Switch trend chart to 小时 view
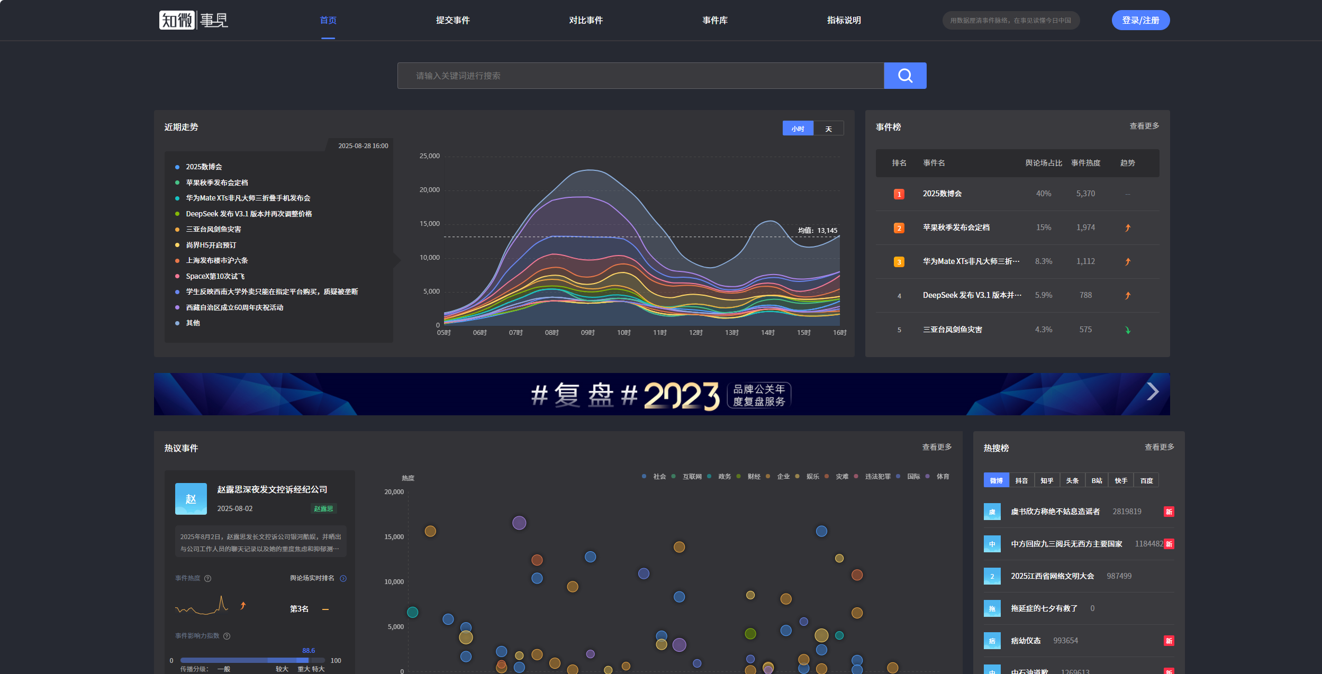Screen dimensions: 1322x674 (798, 129)
